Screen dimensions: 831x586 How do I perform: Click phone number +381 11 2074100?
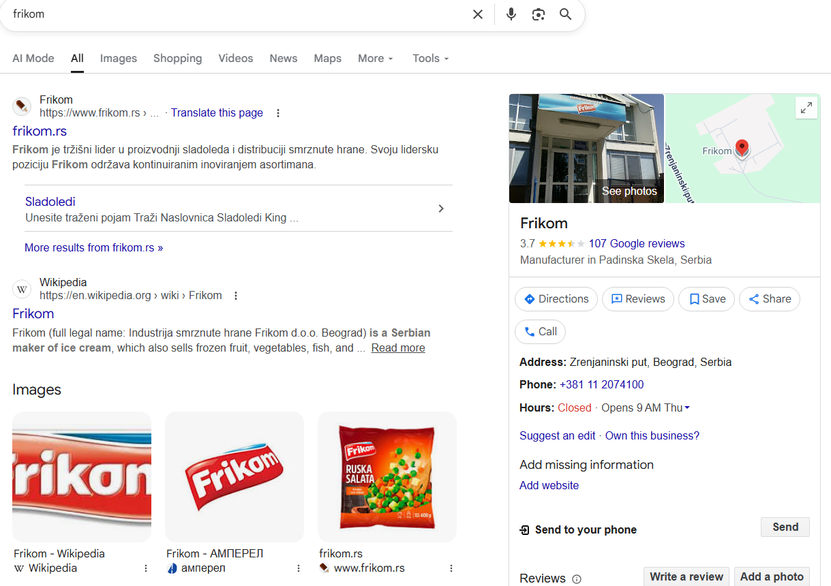[x=601, y=385]
